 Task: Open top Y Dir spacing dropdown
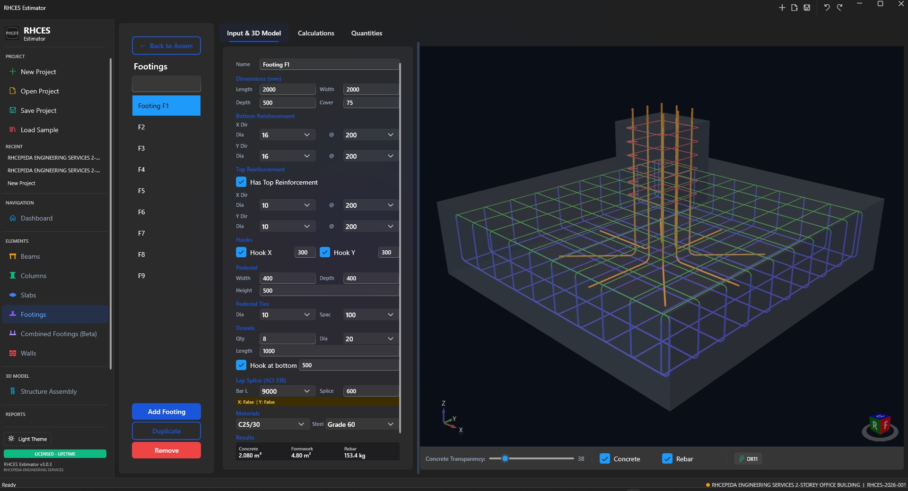[371, 227]
